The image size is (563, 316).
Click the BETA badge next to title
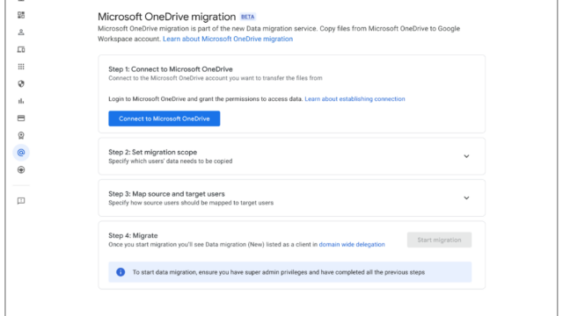(248, 17)
